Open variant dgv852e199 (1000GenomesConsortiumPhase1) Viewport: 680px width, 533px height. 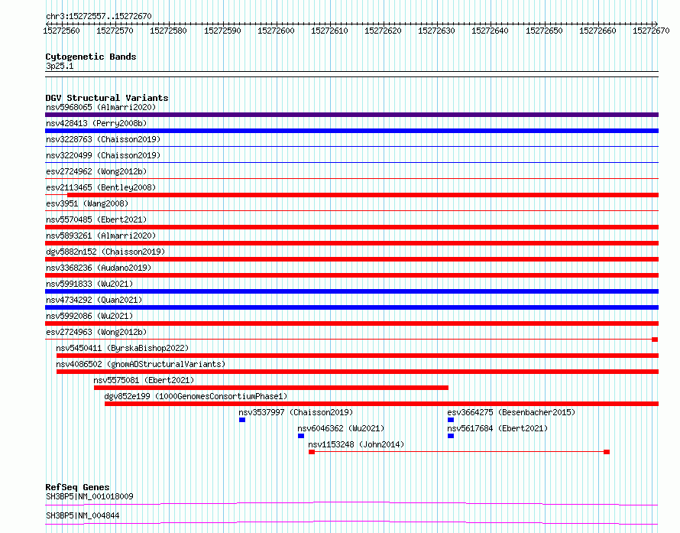pyautogui.click(x=196, y=396)
